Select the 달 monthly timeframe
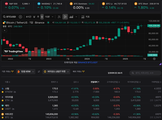Image resolution: width=162 pixels, height=120 pixels. click(x=42, y=17)
